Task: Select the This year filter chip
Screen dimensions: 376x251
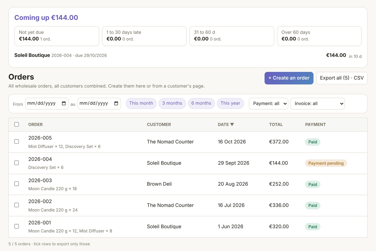Action: click(230, 103)
